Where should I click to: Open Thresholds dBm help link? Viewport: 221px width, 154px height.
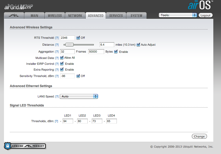click(56, 121)
